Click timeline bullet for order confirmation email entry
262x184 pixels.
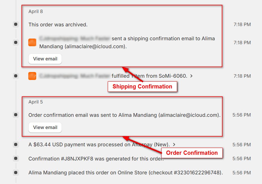click(16, 115)
